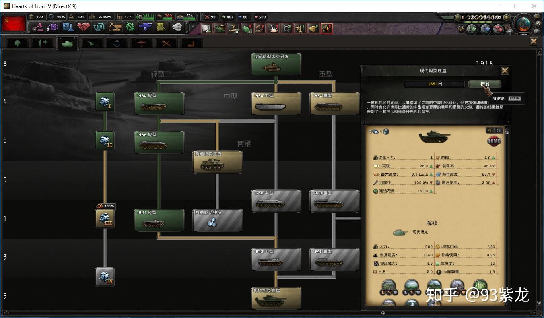
Task: Open the Soviet flag country overview
Action: click(x=14, y=23)
